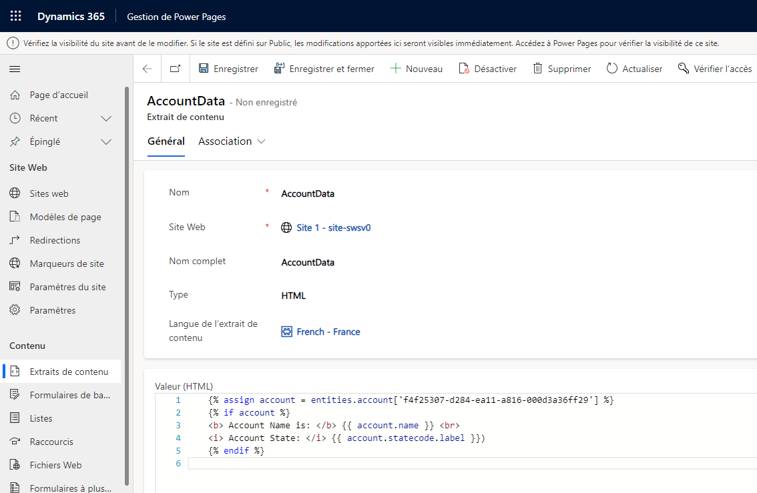The image size is (757, 493).
Task: Open the French - France language link
Action: point(328,332)
